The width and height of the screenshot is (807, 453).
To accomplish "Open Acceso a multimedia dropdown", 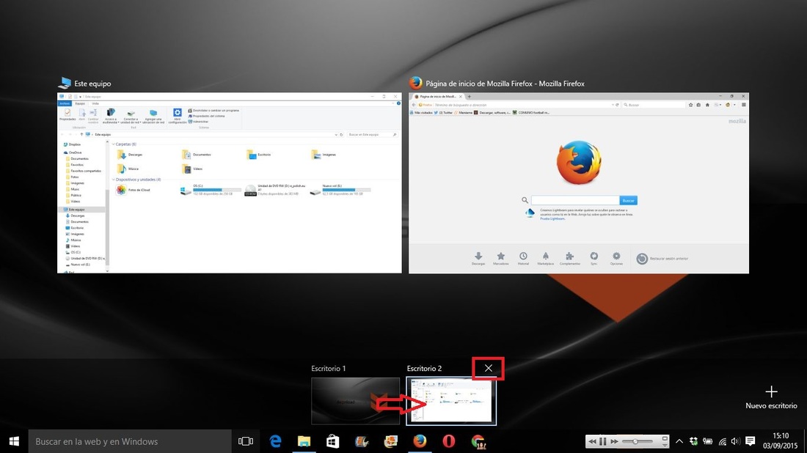I will coord(110,116).
